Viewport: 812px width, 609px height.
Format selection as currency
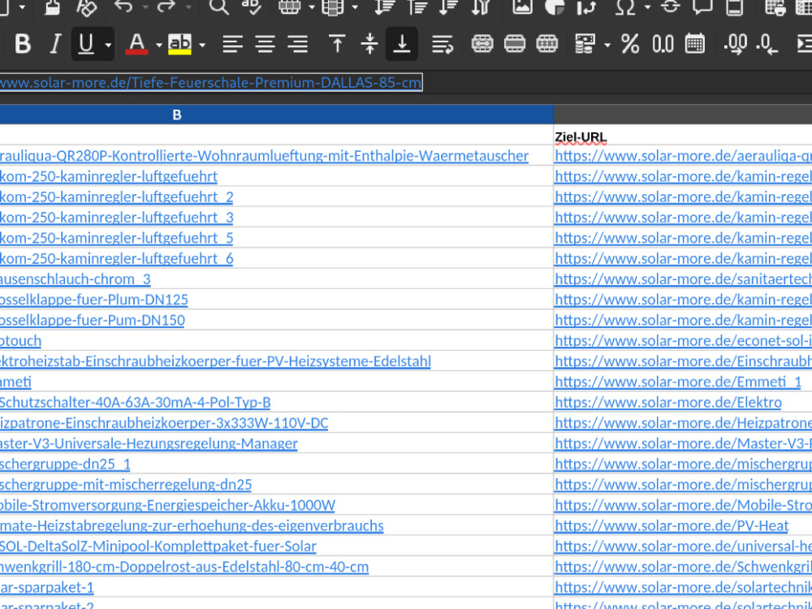585,44
